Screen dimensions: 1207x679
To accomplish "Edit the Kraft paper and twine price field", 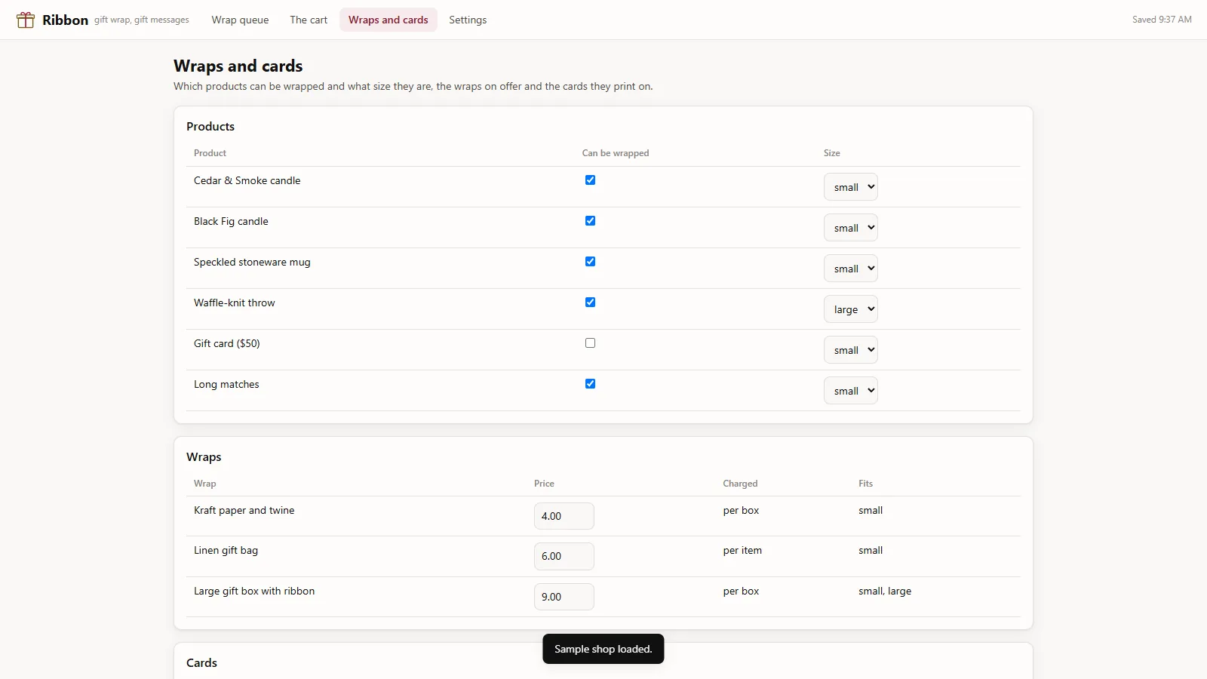I will 564,516.
